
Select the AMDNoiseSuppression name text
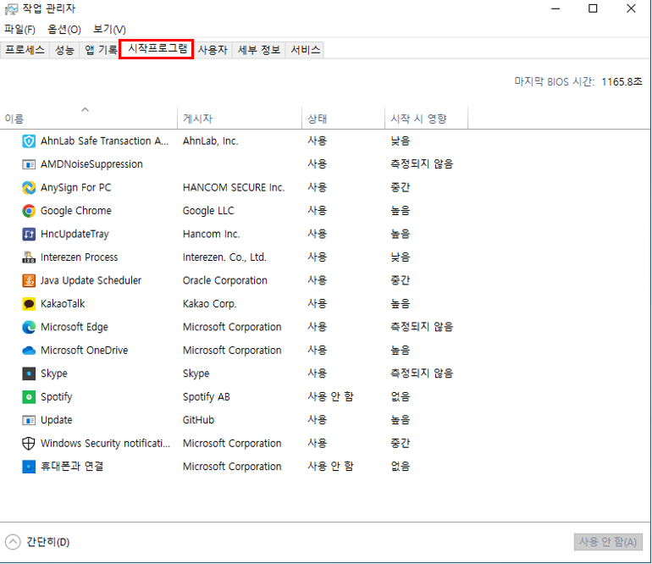tap(91, 164)
